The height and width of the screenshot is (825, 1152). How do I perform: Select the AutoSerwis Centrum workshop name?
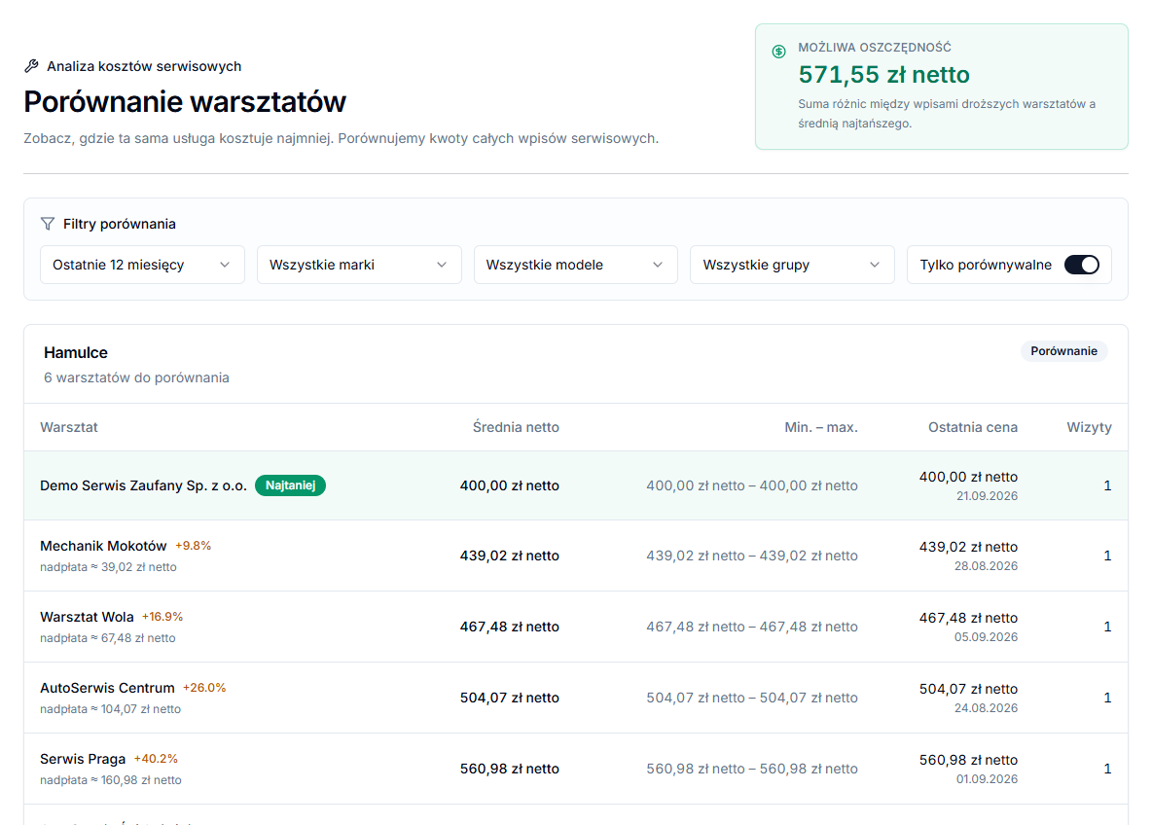click(107, 688)
